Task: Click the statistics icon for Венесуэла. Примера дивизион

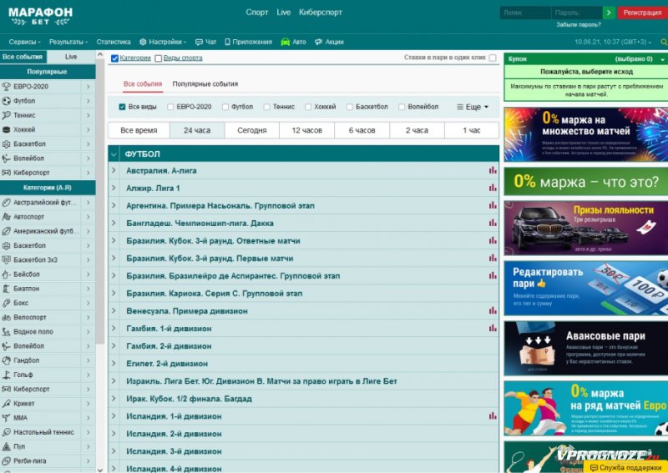Action: [493, 311]
